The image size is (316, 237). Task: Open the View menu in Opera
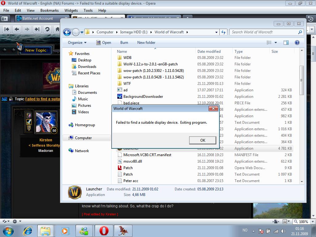(31, 10)
